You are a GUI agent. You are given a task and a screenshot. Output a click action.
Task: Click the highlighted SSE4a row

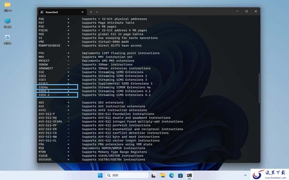(56, 87)
